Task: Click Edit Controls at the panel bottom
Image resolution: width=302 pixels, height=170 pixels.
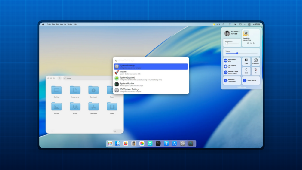Action: tap(242, 87)
